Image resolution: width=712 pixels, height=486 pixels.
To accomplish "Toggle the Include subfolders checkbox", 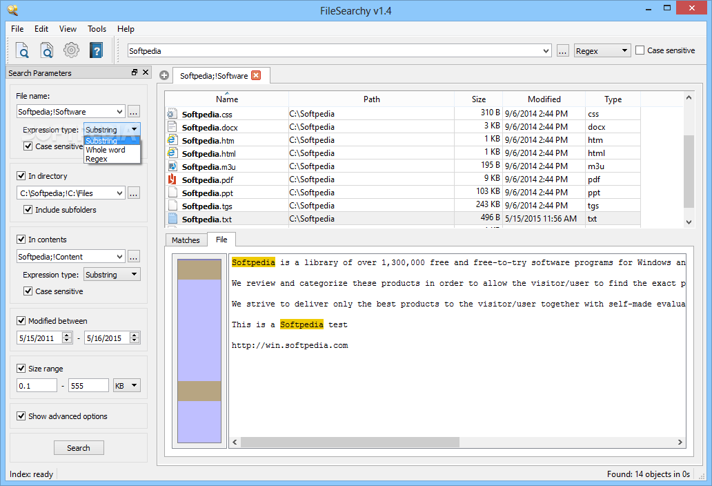I will (28, 210).
